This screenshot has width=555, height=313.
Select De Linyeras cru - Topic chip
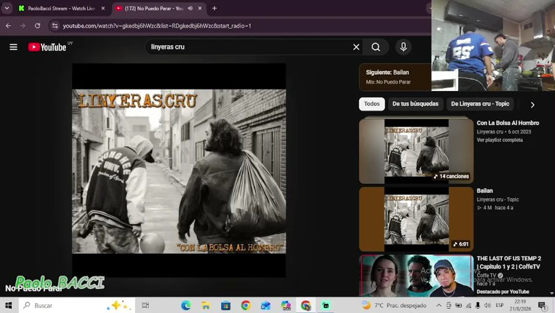point(480,104)
